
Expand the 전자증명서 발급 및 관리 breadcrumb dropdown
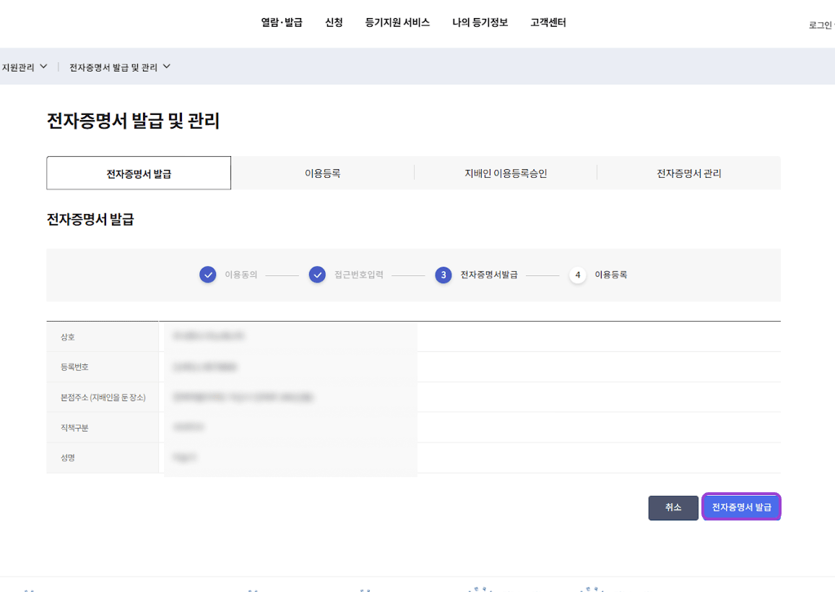coord(120,67)
